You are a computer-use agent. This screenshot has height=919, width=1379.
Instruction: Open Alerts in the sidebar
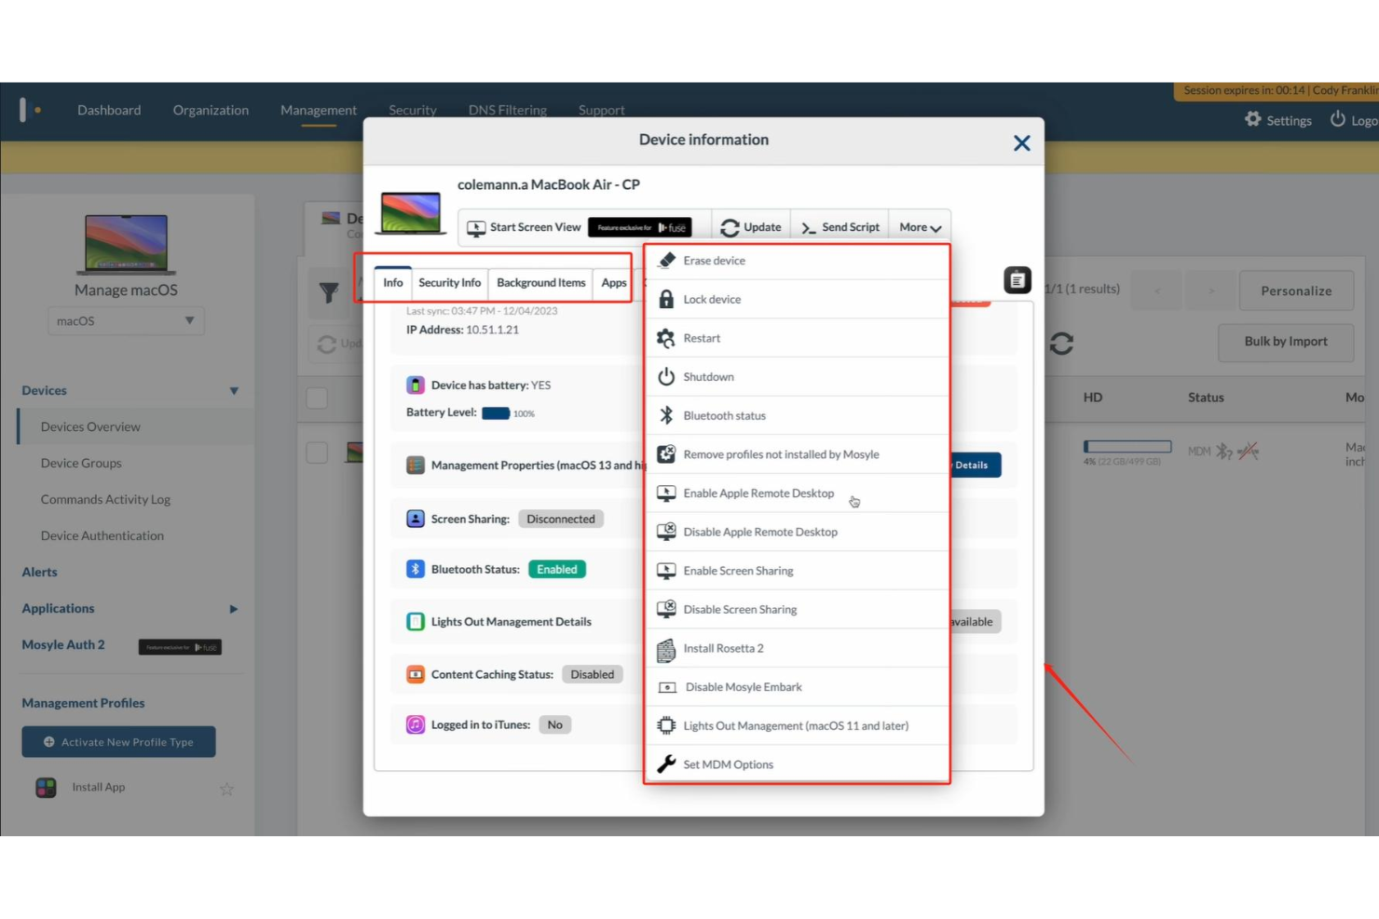coord(39,573)
